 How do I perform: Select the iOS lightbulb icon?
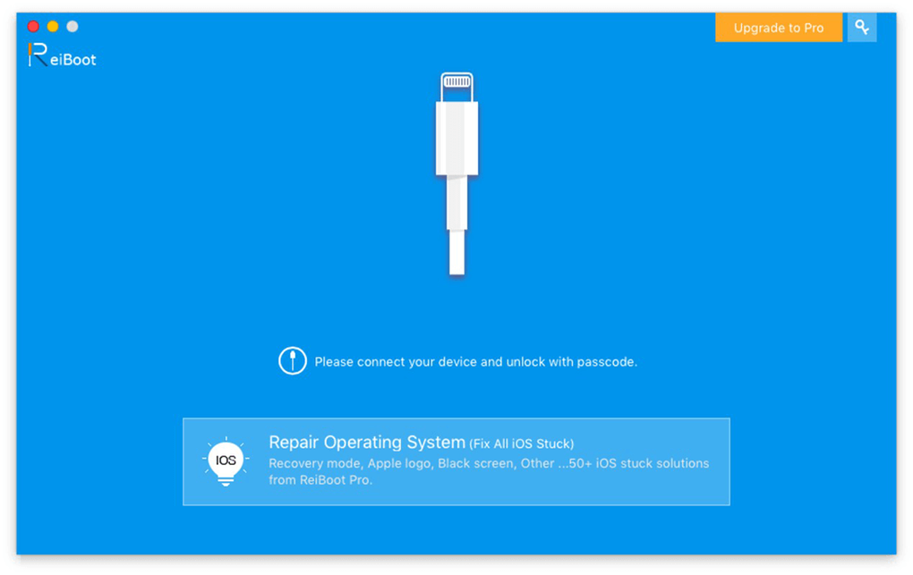coord(226,461)
